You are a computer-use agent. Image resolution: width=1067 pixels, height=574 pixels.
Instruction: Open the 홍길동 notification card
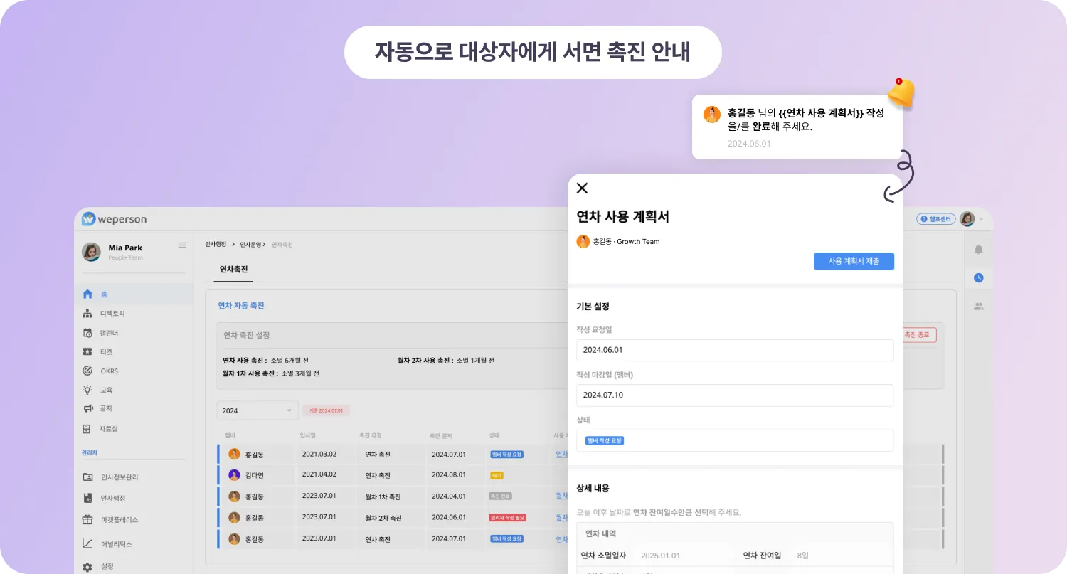pyautogui.click(x=797, y=127)
